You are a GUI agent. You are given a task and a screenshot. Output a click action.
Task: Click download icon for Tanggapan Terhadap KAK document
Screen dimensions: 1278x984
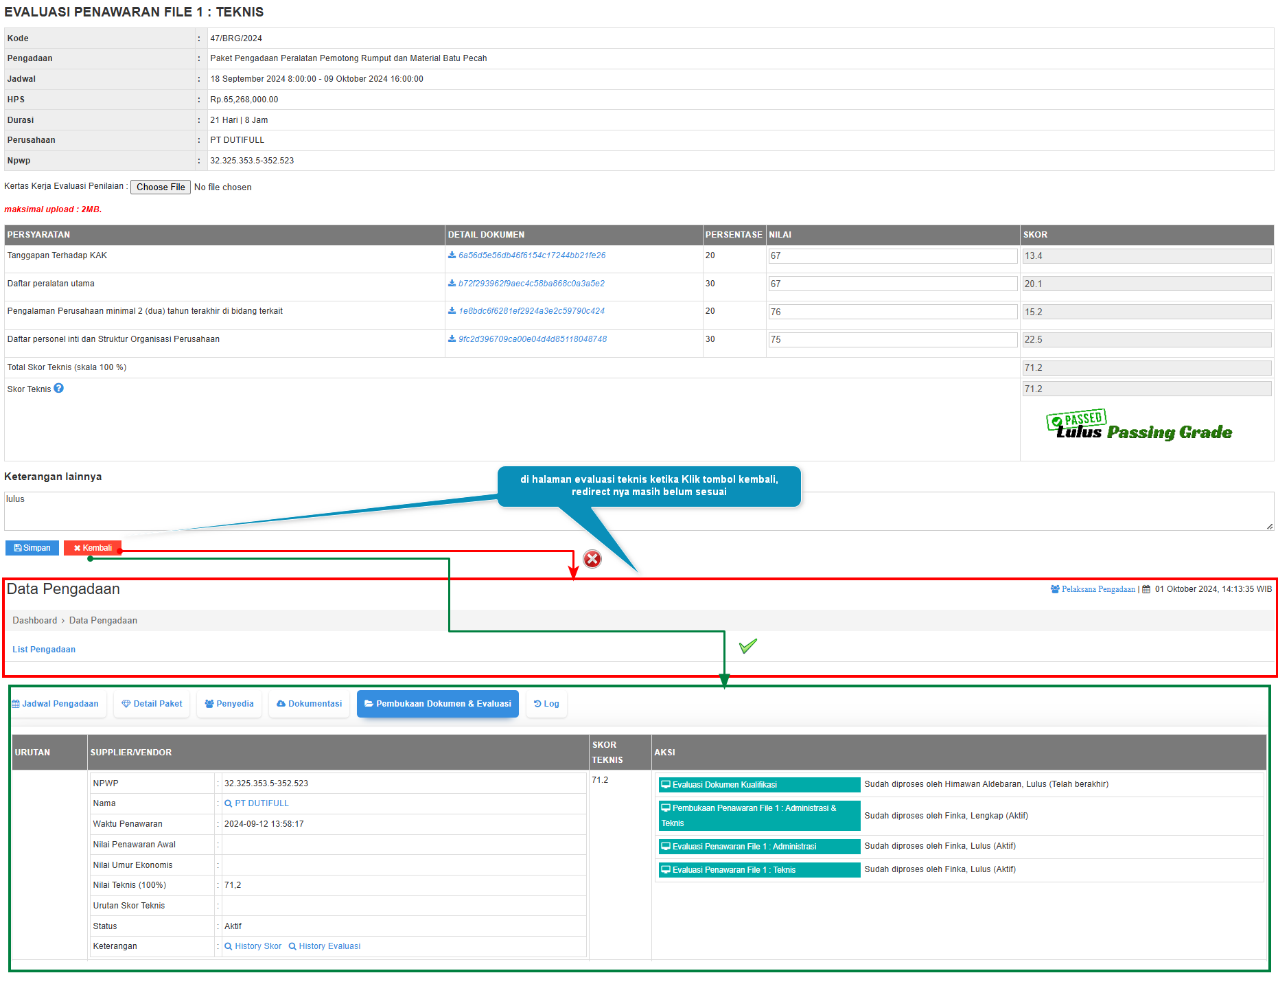[452, 255]
